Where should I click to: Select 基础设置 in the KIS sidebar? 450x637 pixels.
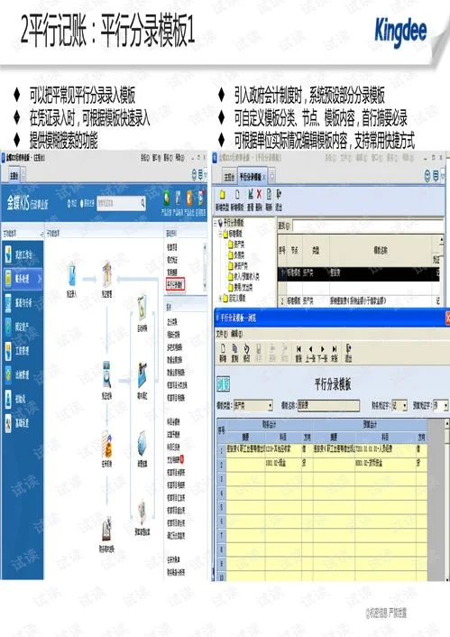pos(23,422)
